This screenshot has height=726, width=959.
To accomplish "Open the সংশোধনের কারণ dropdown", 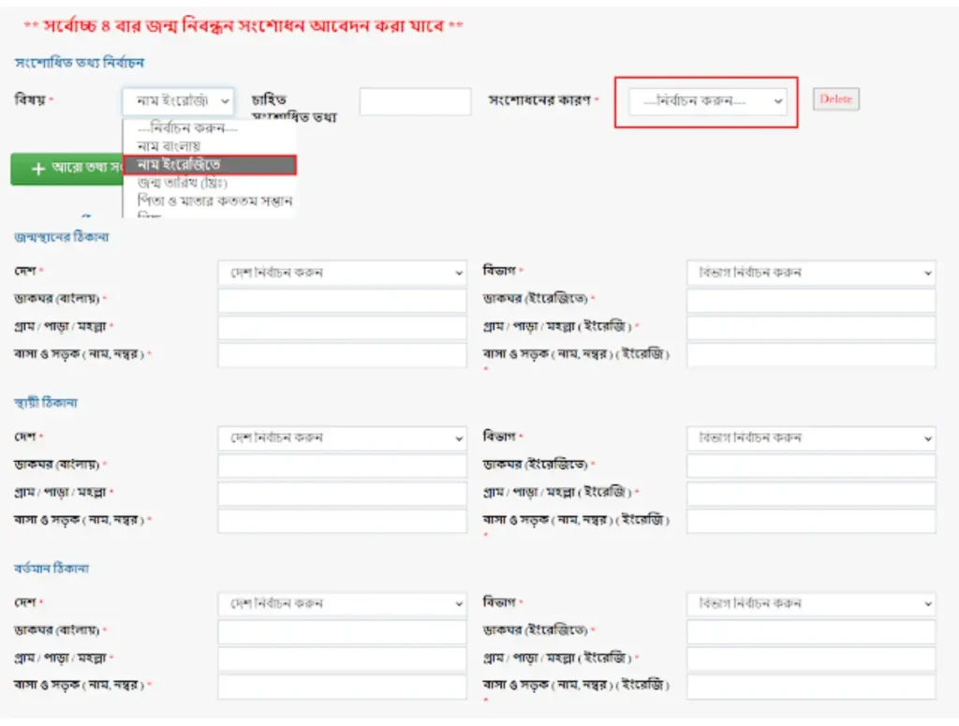I will [706, 101].
